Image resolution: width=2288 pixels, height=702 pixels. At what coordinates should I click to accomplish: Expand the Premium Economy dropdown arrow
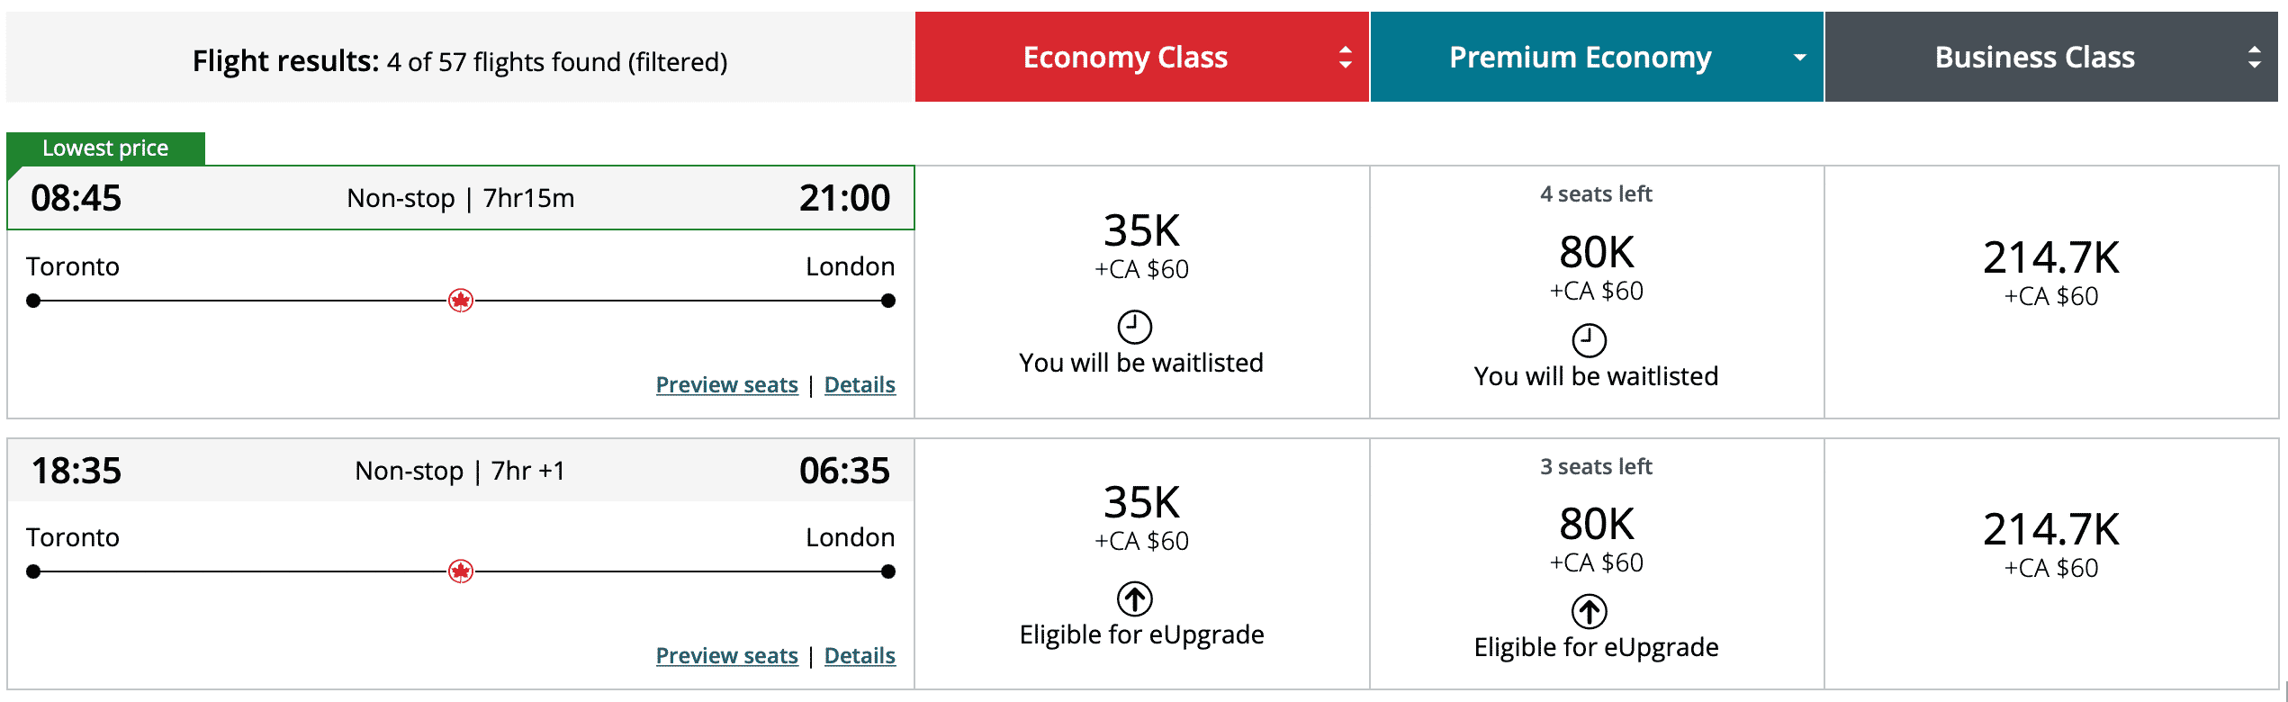[x=1799, y=58]
